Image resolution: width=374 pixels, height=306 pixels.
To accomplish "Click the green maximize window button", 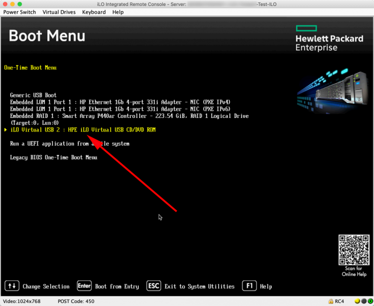I will [20, 4].
